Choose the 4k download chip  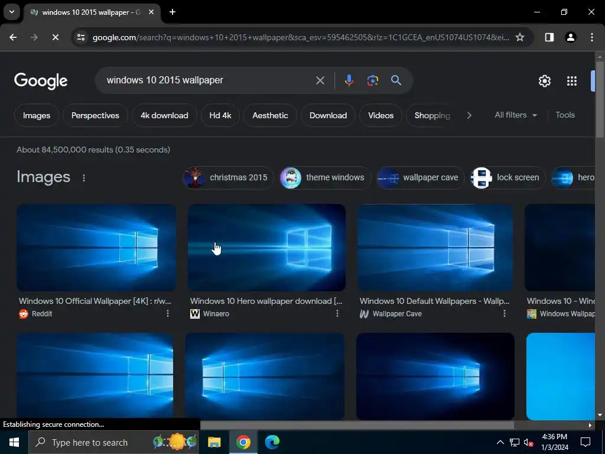pyautogui.click(x=164, y=115)
